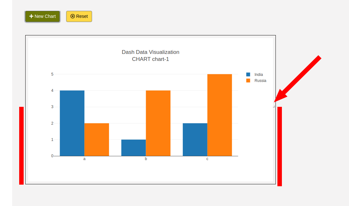Click x-axis label 'c'
349x206 pixels.
pos(207,159)
